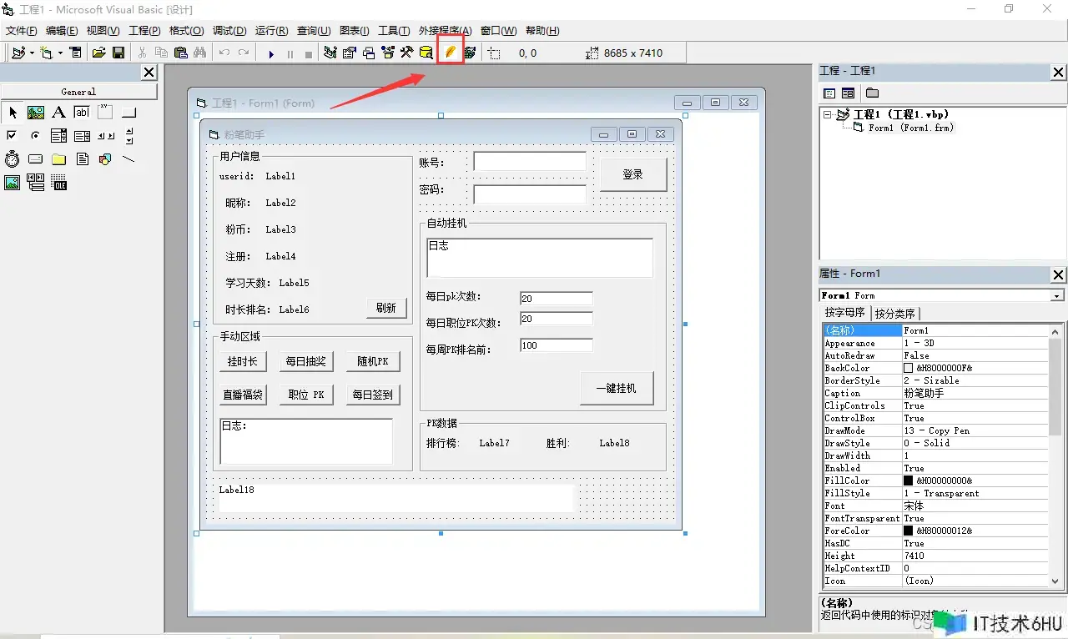Select the Label control tool
This screenshot has height=639, width=1068.
tap(59, 113)
